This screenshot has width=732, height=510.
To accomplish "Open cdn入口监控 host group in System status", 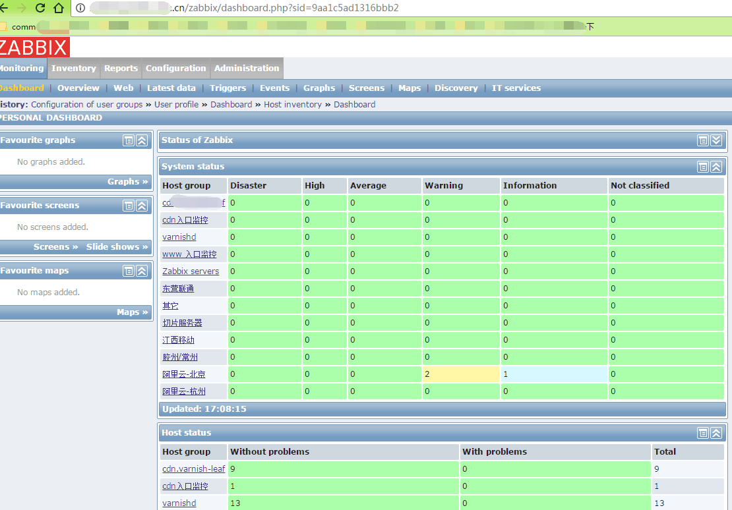I will tap(185, 220).
